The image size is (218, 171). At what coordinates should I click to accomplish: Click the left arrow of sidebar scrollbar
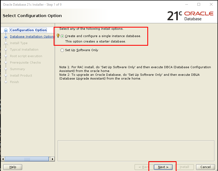point(3,159)
